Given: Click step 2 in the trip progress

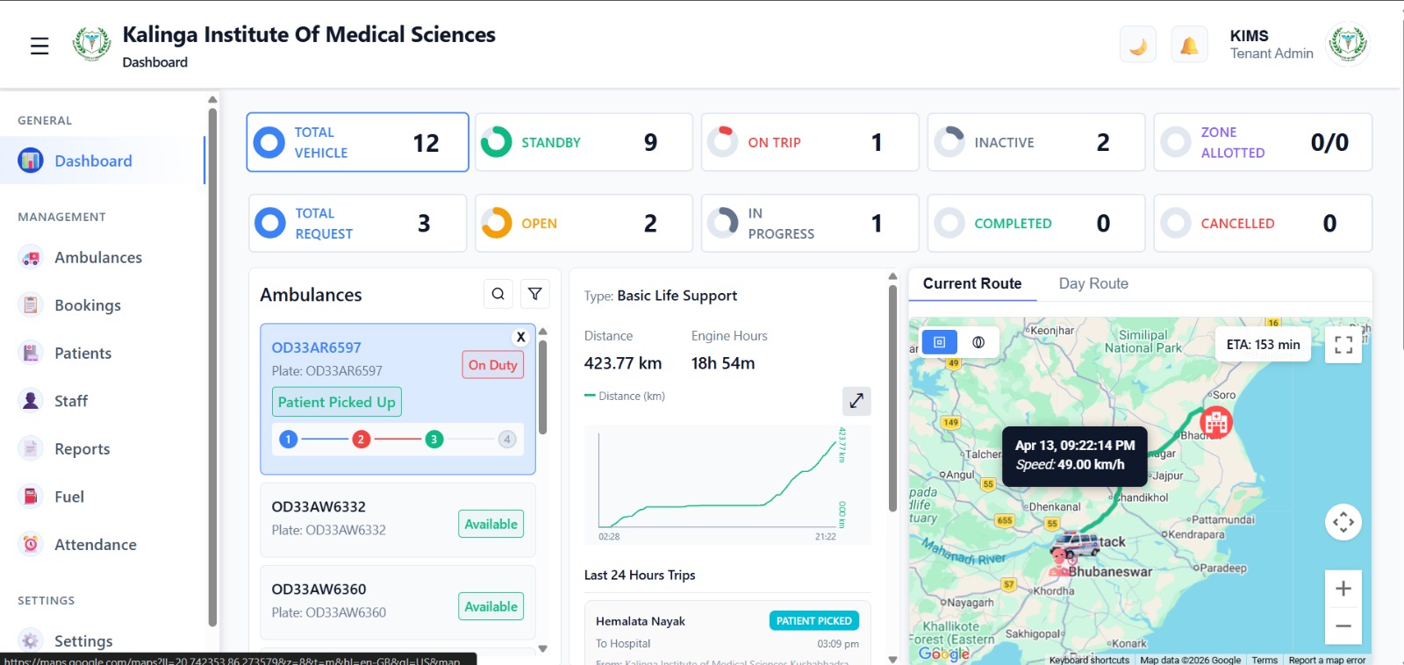Looking at the screenshot, I should click(361, 440).
